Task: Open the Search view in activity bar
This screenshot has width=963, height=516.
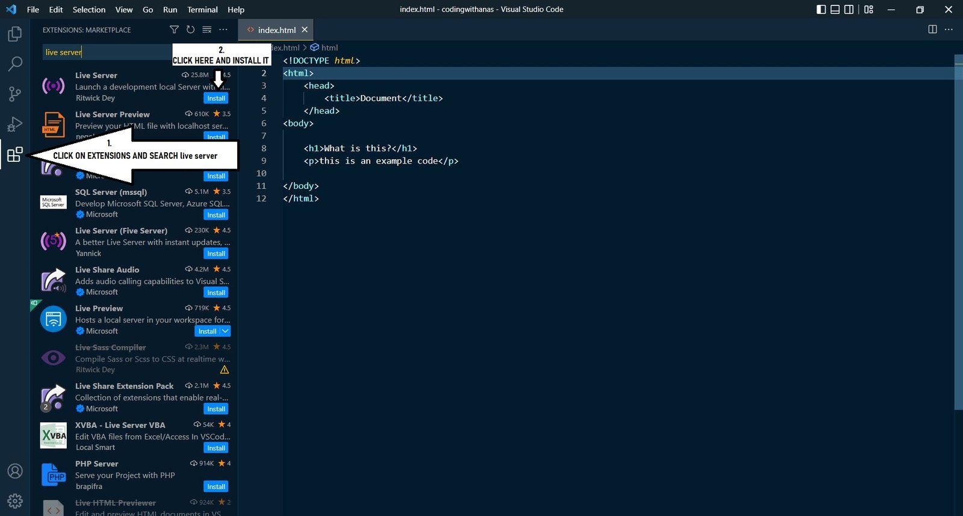Action: click(14, 64)
